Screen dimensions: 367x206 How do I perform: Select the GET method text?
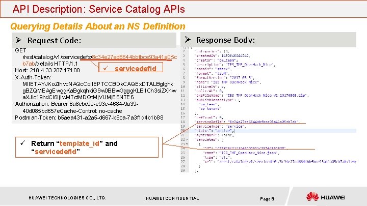(20, 50)
